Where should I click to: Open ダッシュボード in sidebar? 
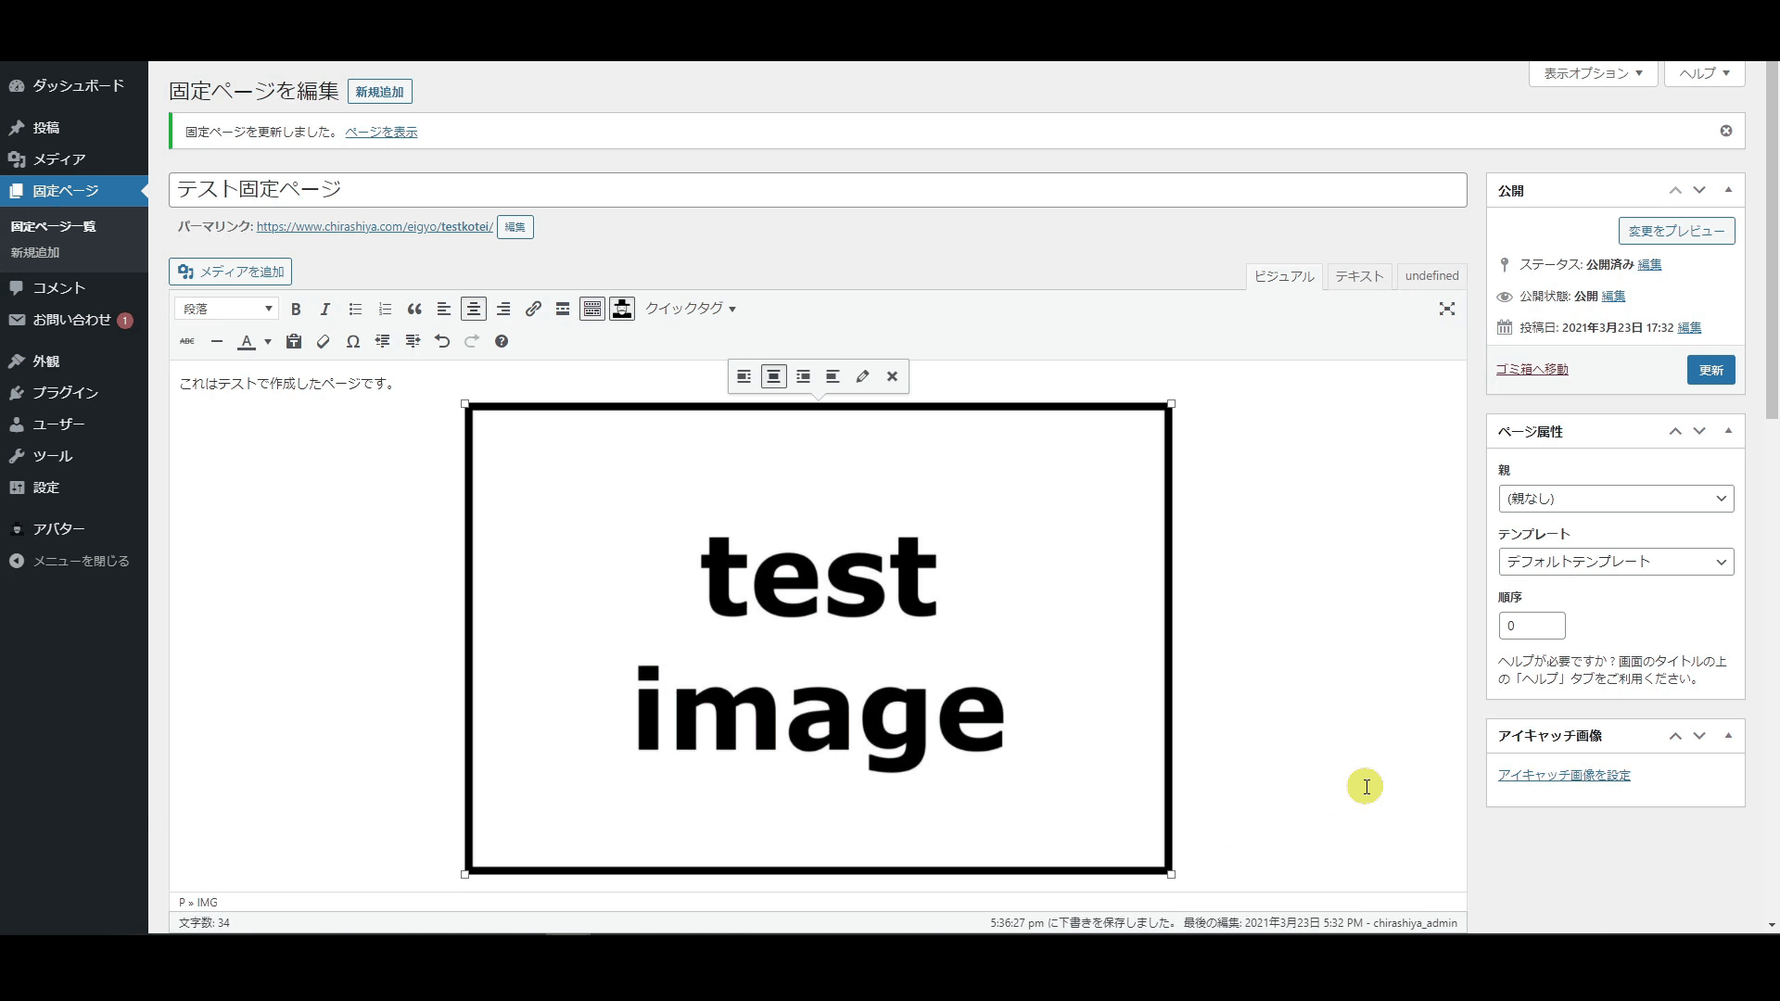[x=74, y=85]
